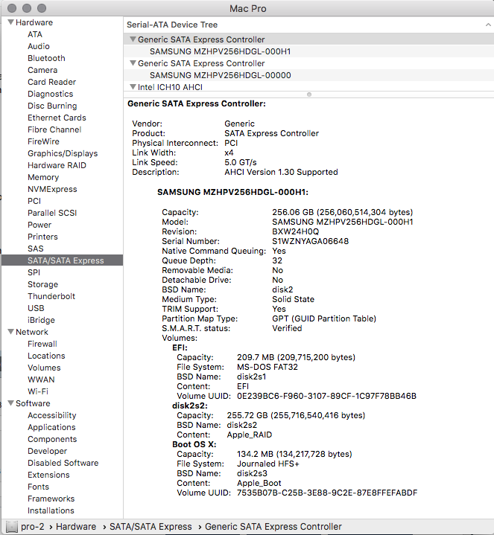This screenshot has height=535, width=494.
Task: Open Locations under Network
Action: click(46, 356)
